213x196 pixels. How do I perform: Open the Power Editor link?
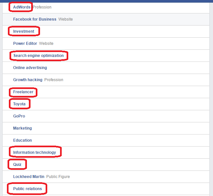25,43
